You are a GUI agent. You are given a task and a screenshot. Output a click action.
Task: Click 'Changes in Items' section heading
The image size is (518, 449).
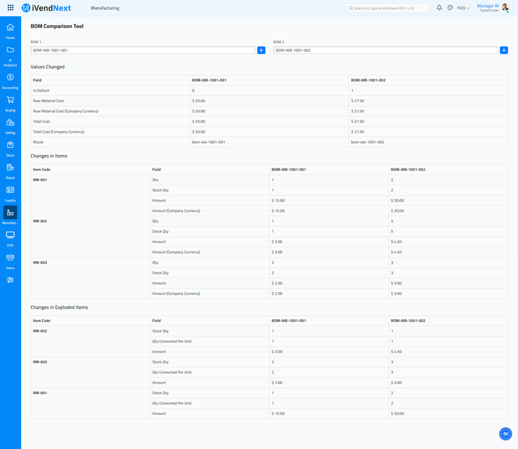49,156
